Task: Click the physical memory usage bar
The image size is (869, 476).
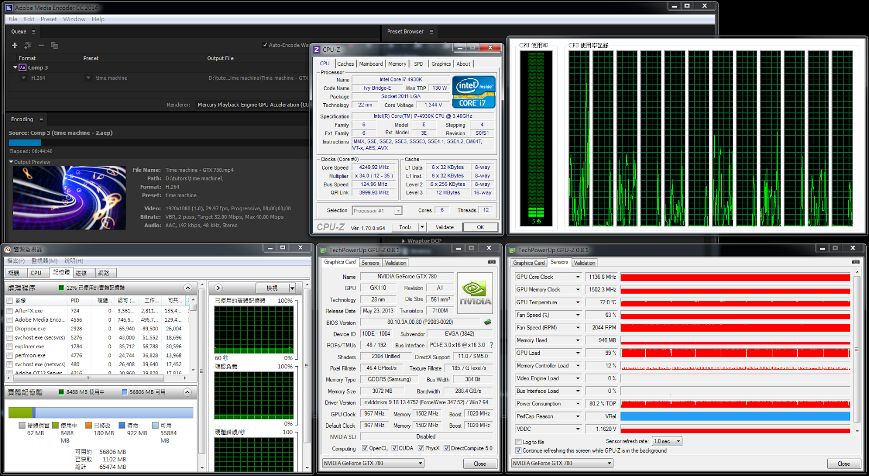Action: coord(100,412)
